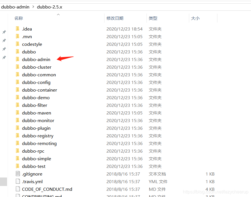This screenshot has width=251, height=197.
Task: Click the bottom quick-access pin icon
Action: pos(4,57)
